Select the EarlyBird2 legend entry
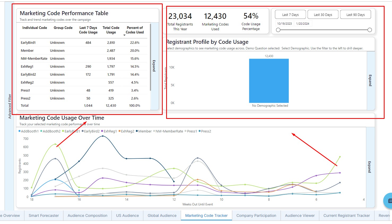Viewport: 392px width, 224px height. pos(91,131)
